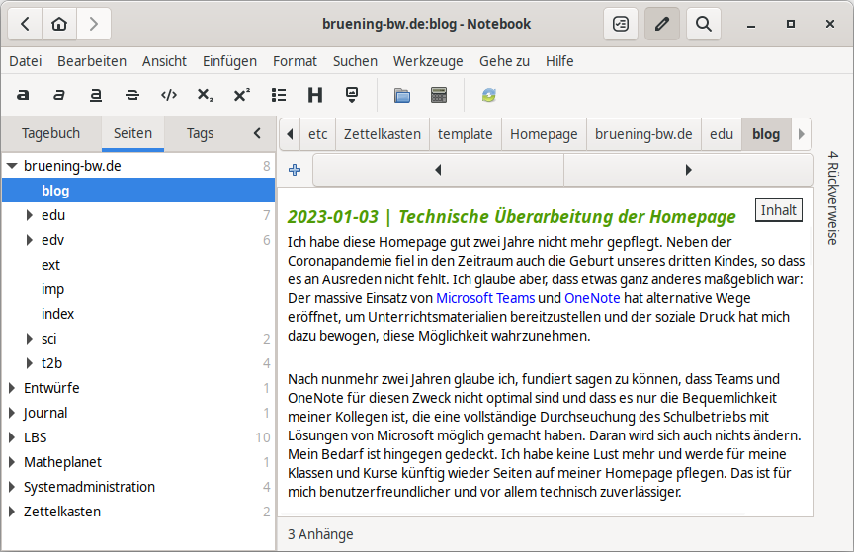Click the heading H icon

[315, 96]
